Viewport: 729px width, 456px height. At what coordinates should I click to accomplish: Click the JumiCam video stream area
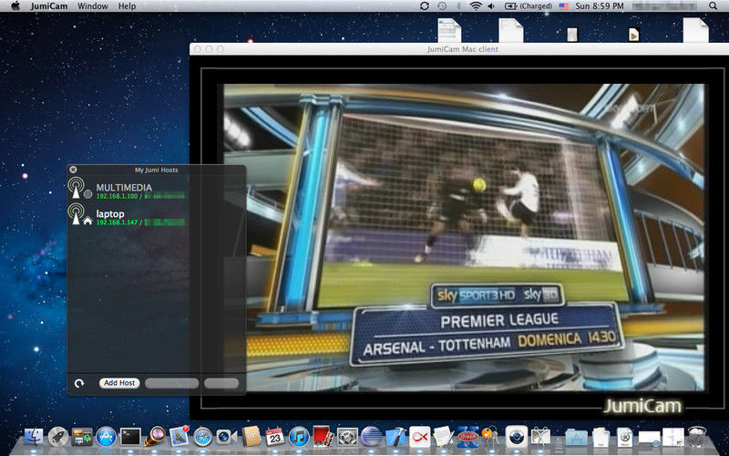pyautogui.click(x=464, y=237)
